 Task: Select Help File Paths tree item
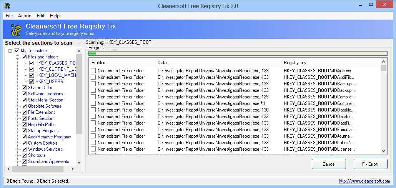tap(42, 125)
